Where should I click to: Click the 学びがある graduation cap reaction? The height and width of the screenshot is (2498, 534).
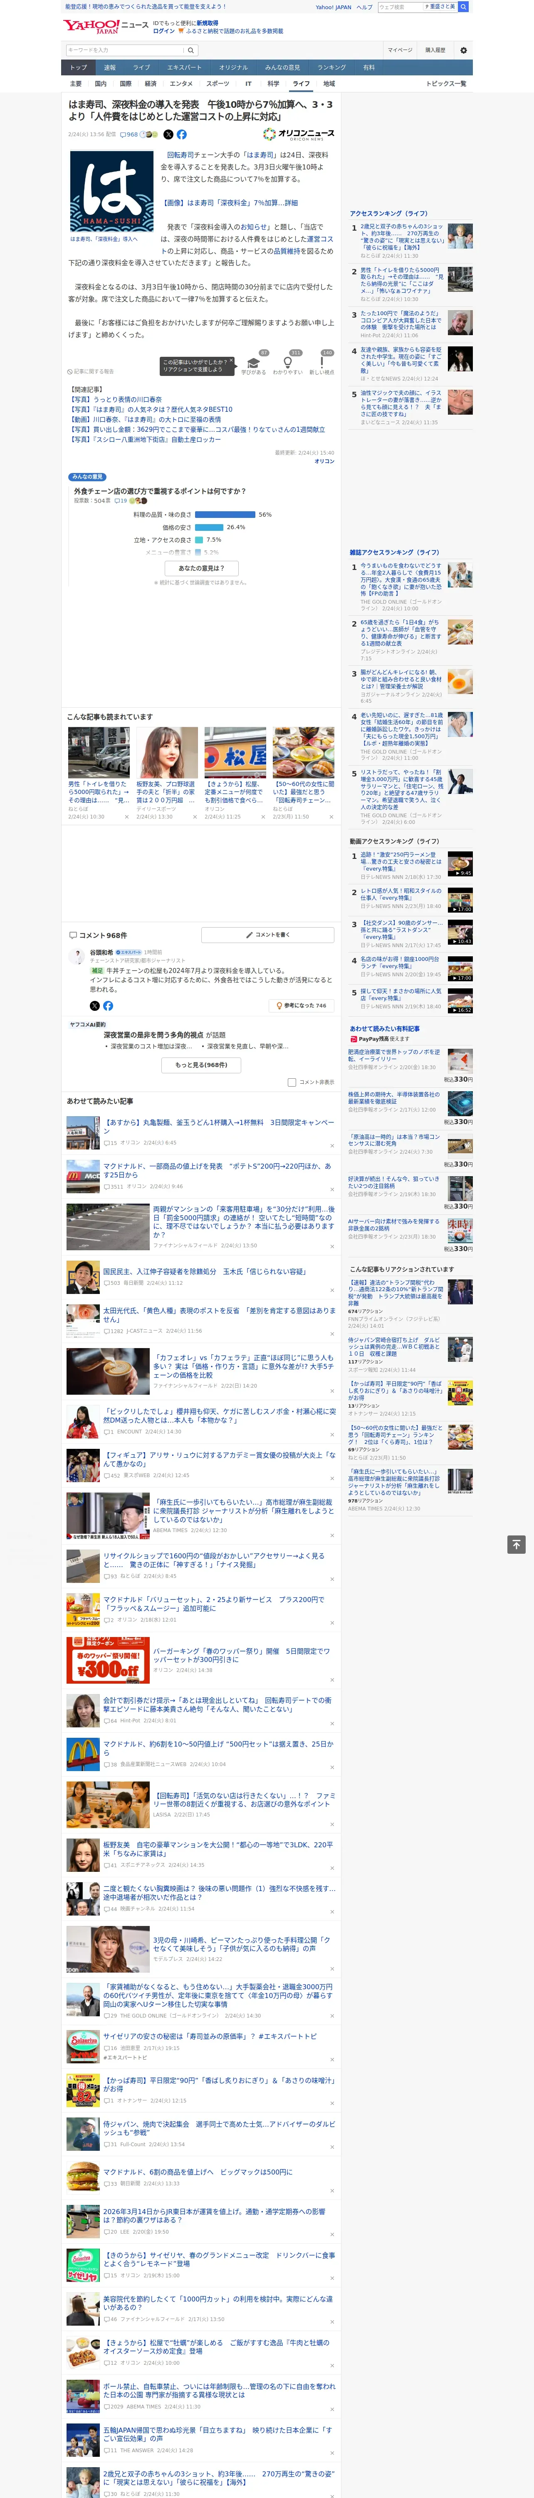(x=254, y=363)
